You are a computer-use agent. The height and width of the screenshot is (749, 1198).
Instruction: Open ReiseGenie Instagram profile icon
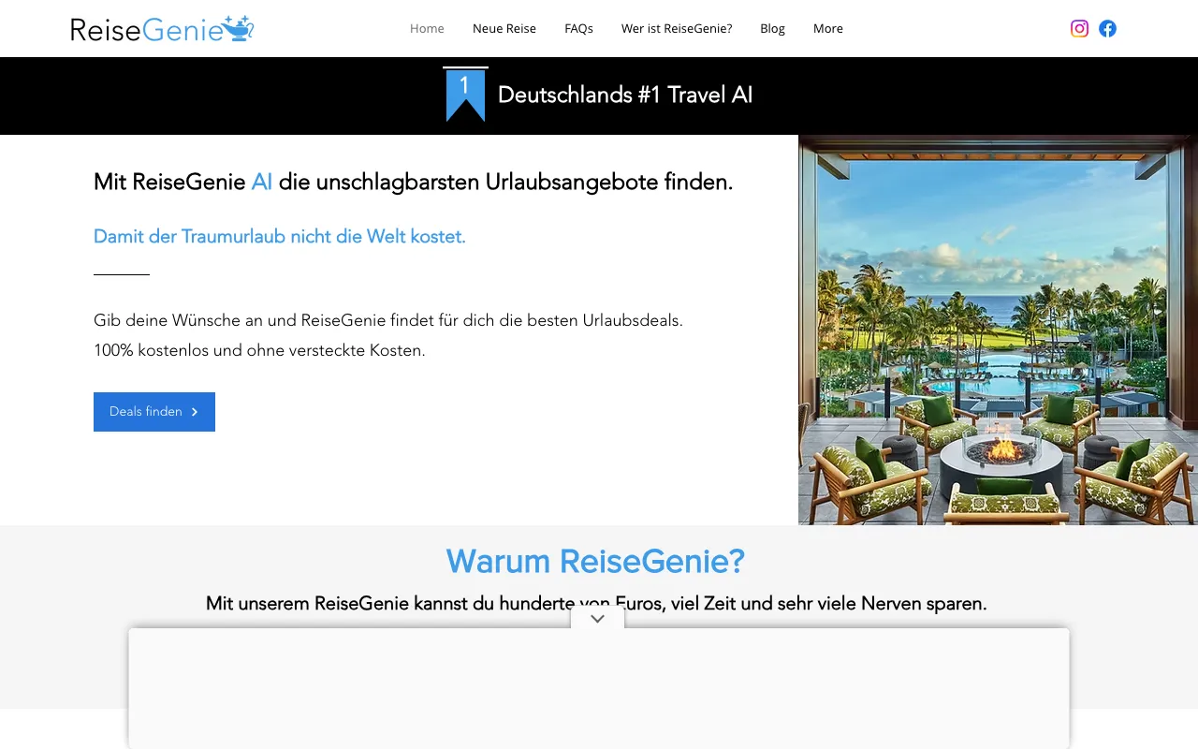pyautogui.click(x=1079, y=28)
